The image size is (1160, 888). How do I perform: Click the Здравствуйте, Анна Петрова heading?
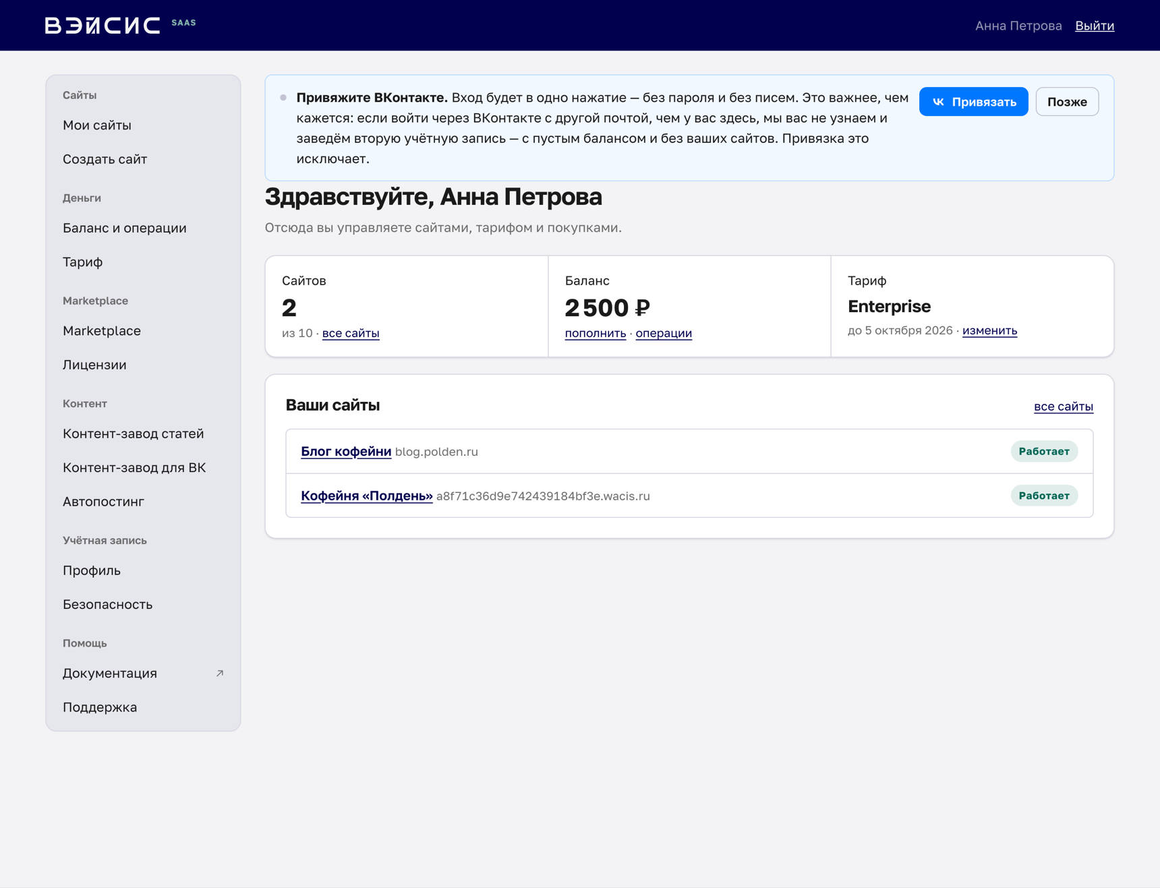434,197
